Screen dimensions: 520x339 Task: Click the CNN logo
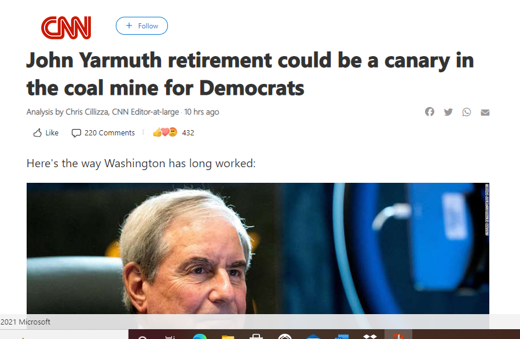point(66,28)
